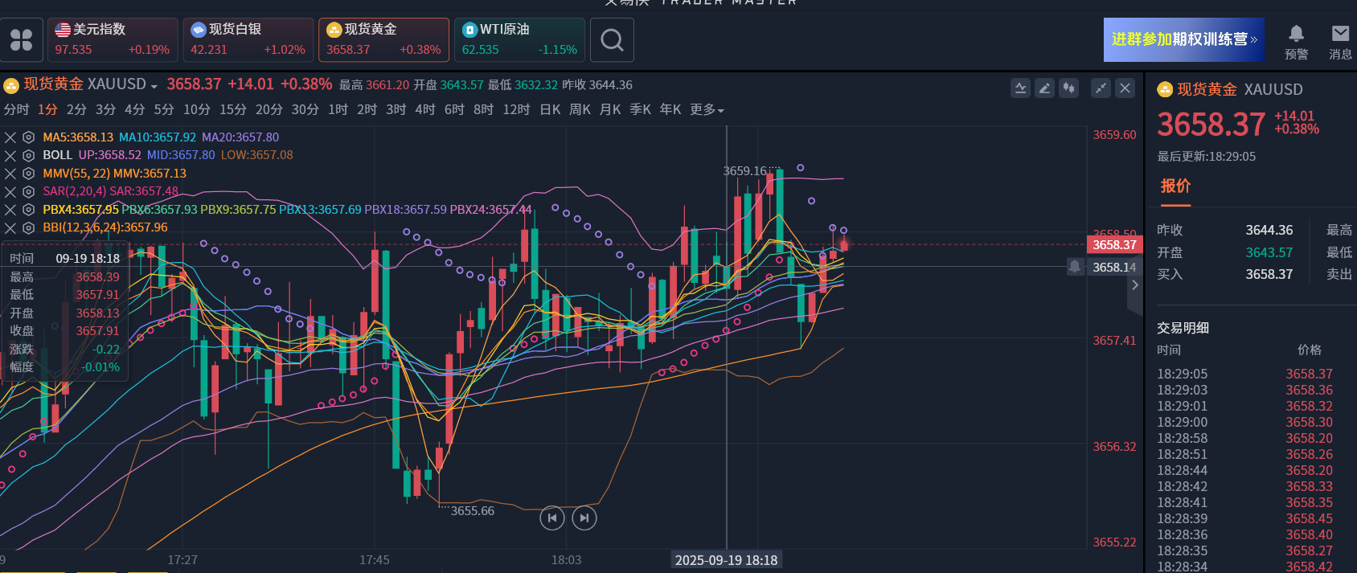This screenshot has width=1357, height=573.
Task: Click the 昨收 3644.36 value
Action: (x=1269, y=230)
